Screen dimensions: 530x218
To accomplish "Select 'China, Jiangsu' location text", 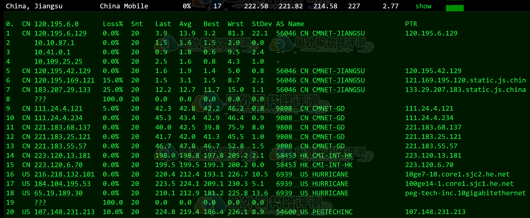I will [34, 6].
